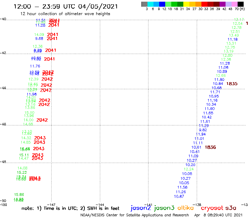Click the wave height value '11.18'

point(233,39)
